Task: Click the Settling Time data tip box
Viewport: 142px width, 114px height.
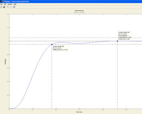Action: coord(60,48)
